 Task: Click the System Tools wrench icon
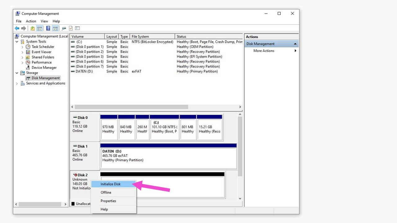click(22, 42)
